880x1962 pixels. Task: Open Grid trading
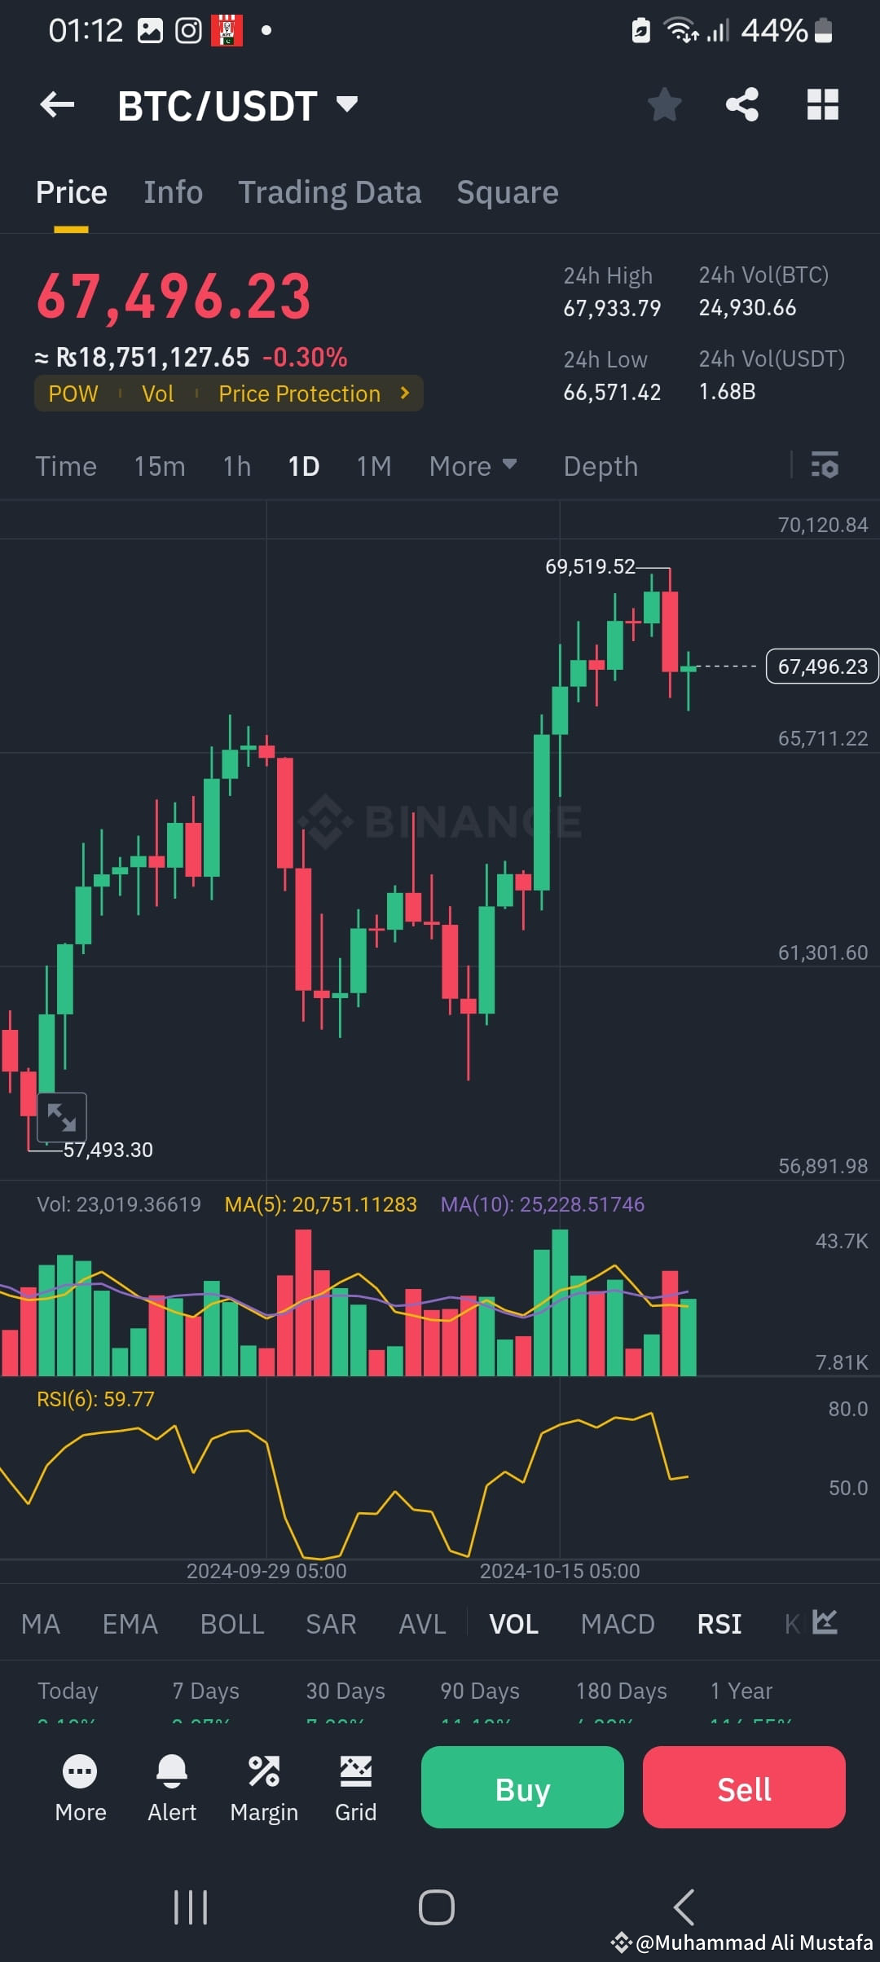pos(356,1788)
